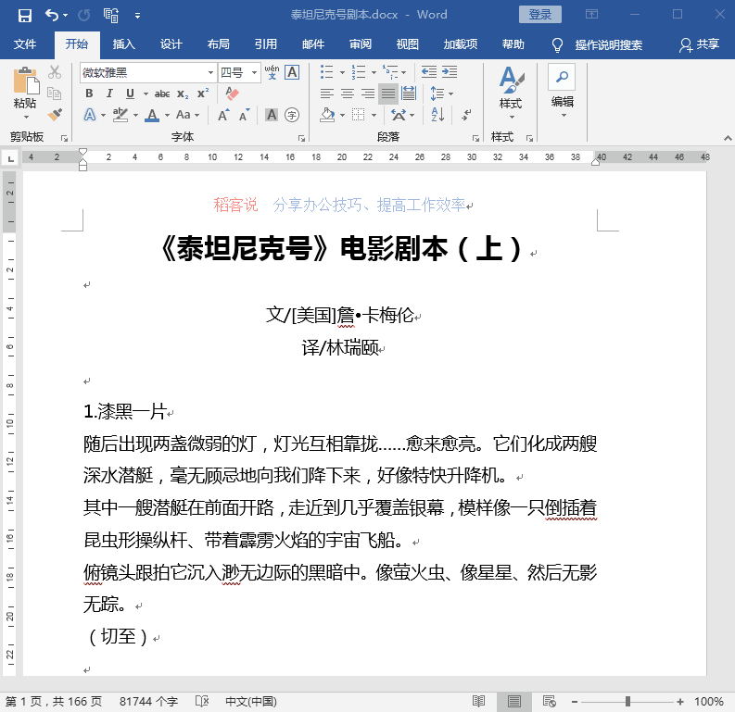
Task: Toggle subscript formatting
Action: click(183, 94)
